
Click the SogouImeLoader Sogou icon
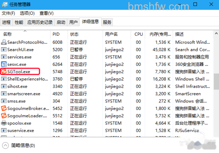pos(4,115)
